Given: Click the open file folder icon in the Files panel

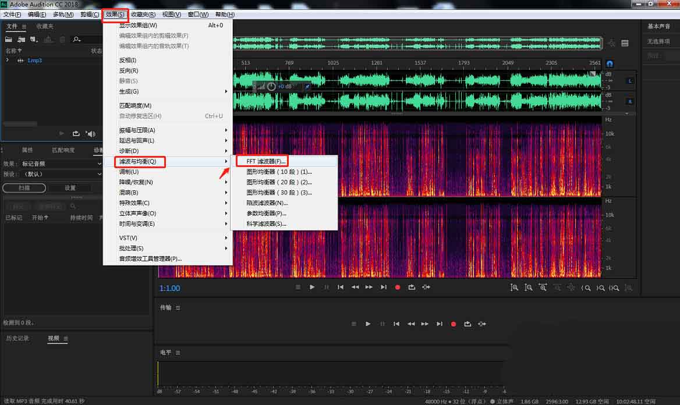Looking at the screenshot, I should [9, 39].
